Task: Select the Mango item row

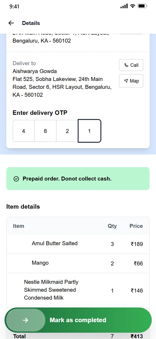Action: click(78, 263)
